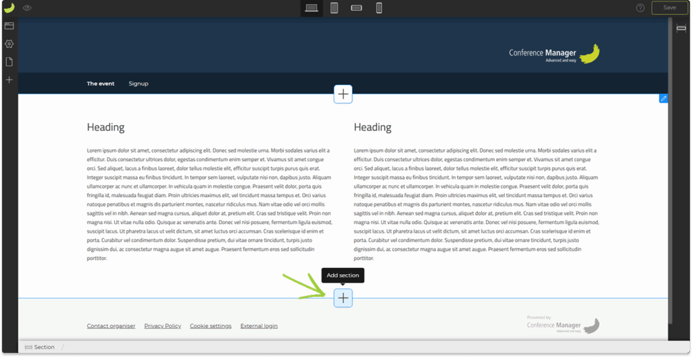692x357 pixels.
Task: Click the add section plus above the content
Action: (x=343, y=94)
